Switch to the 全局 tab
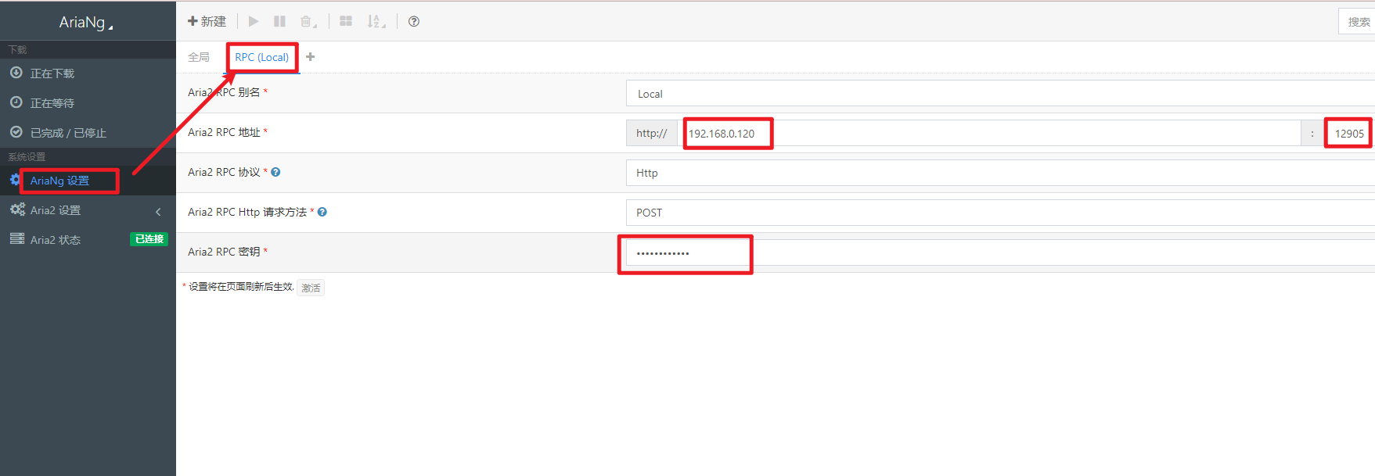Image resolution: width=1375 pixels, height=476 pixels. pos(199,57)
